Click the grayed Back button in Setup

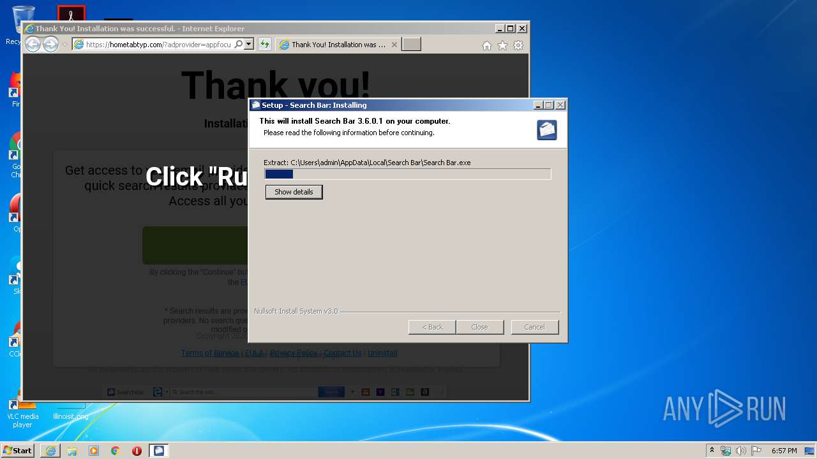(432, 327)
